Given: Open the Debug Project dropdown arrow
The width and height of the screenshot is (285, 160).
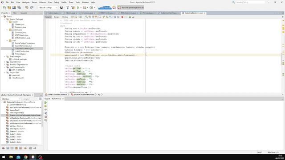Looking at the screenshot, I should [87, 8].
